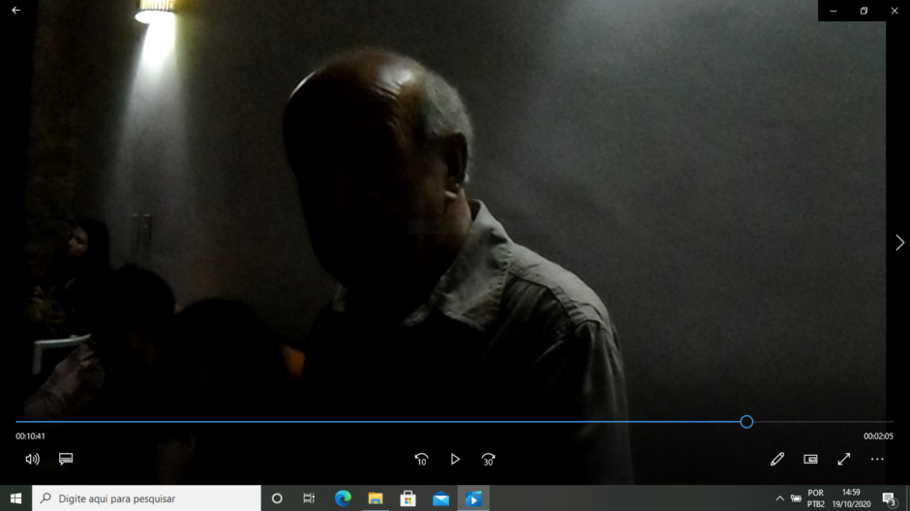Click the battery power icon in tray

pos(796,498)
